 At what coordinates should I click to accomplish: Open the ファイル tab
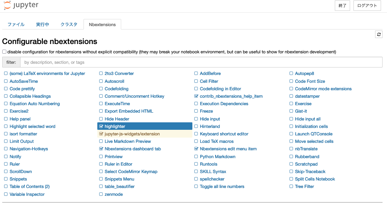coord(16,25)
